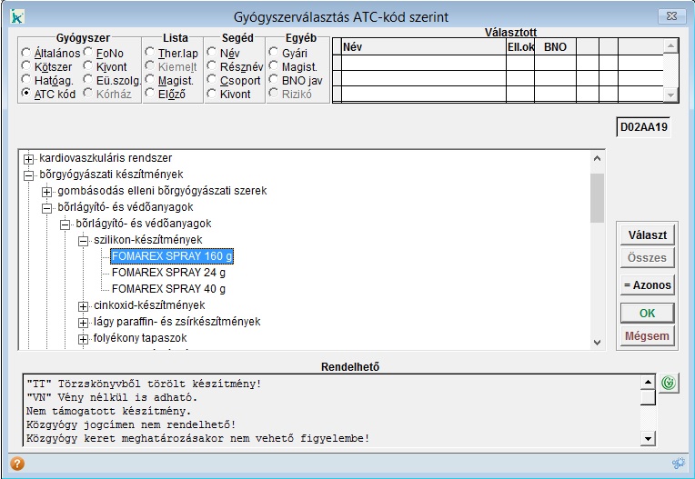Click the green refresh icon beside Rendelhető box
Screen dimensions: 695x479
tap(667, 383)
